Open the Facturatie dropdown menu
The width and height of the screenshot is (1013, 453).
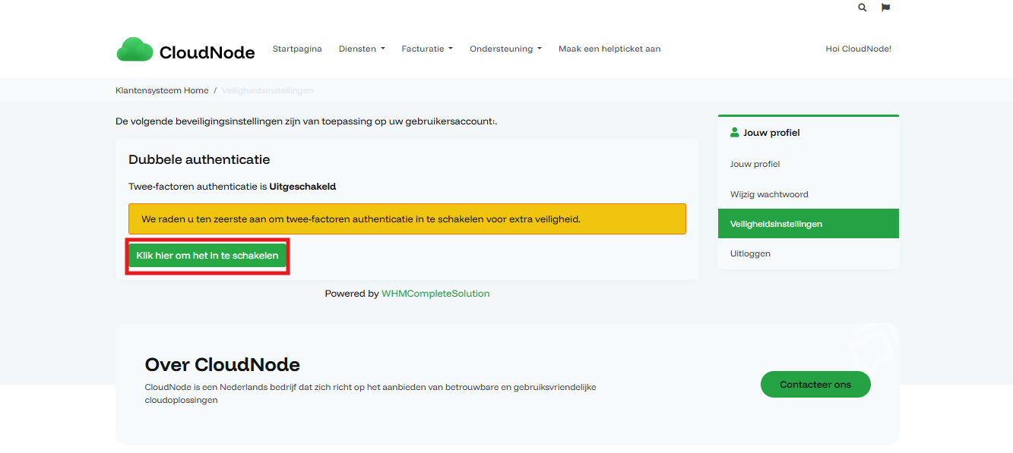[427, 49]
